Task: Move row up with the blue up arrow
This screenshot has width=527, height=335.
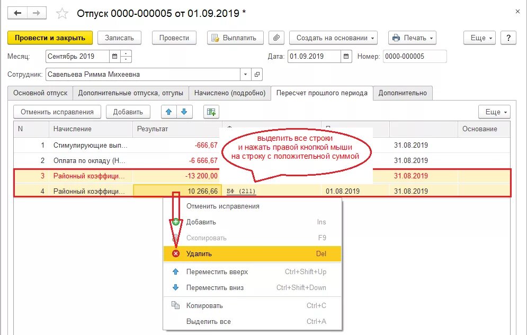Action: coord(169,112)
